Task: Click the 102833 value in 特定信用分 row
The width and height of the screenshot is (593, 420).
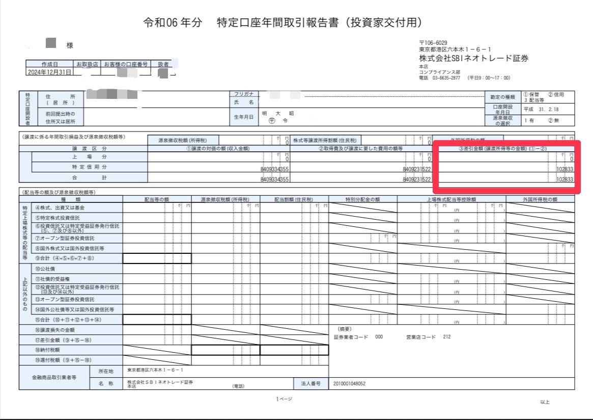Action: pyautogui.click(x=565, y=169)
